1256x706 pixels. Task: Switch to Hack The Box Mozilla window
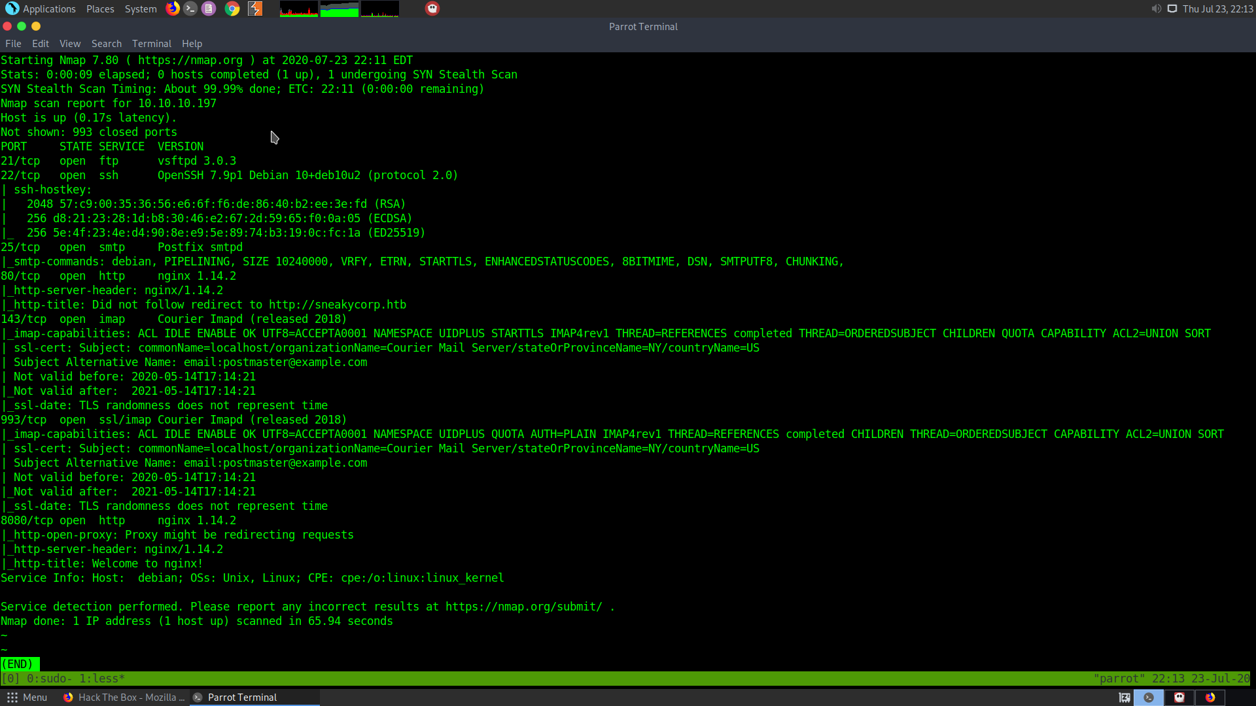coord(123,698)
